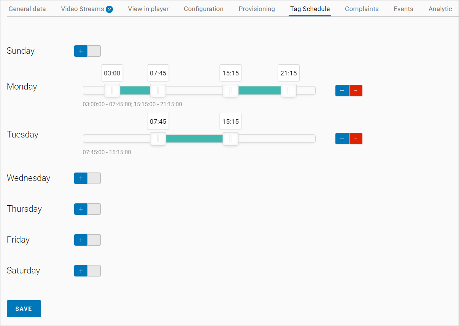Save the tag schedule

tap(24, 308)
